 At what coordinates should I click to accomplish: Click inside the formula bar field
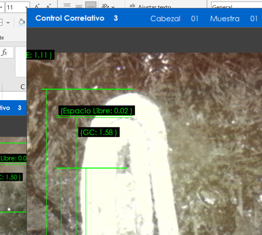(21, 63)
